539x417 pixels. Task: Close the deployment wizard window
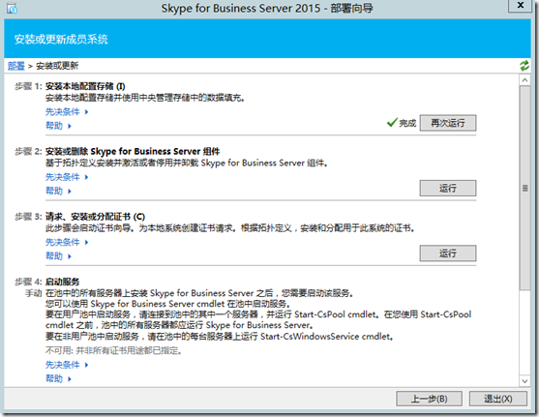click(521, 5)
